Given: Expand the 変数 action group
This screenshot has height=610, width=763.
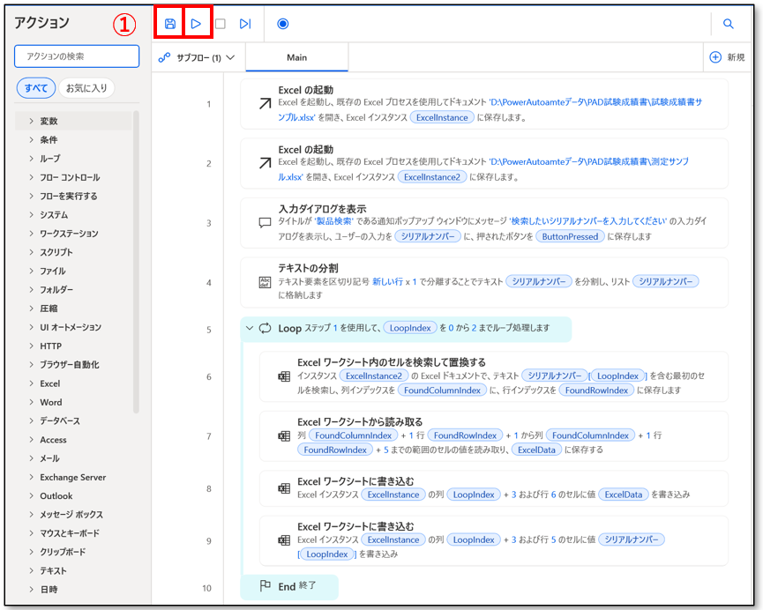Looking at the screenshot, I should [49, 121].
